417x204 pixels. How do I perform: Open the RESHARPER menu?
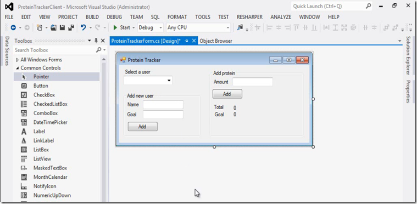(249, 17)
